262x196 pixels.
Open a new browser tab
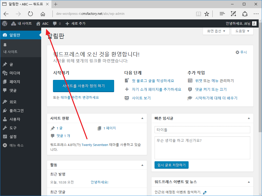pos(56,4)
